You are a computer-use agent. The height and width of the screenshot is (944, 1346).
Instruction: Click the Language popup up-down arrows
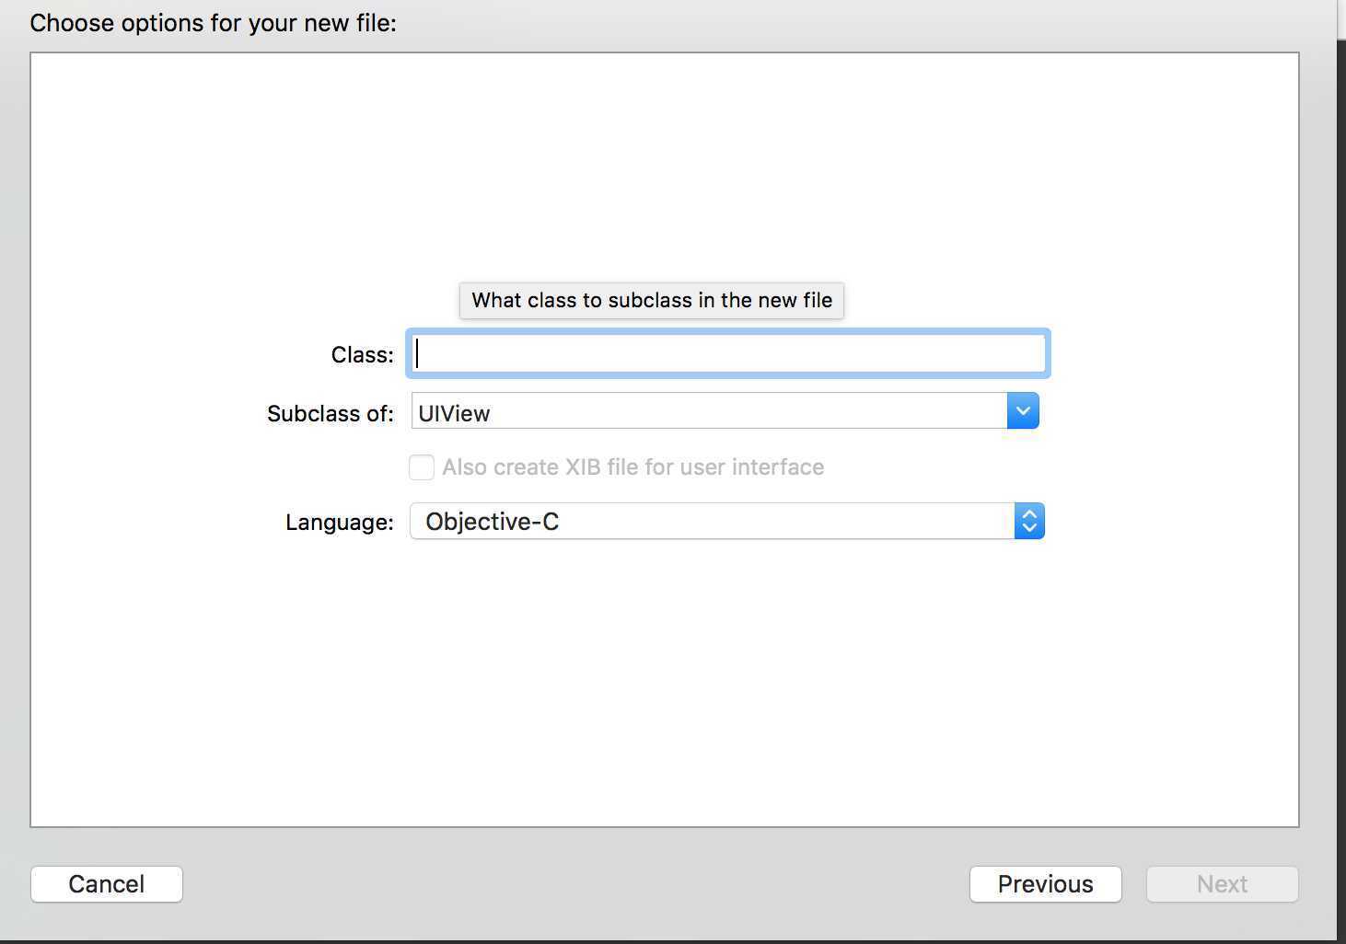1029,522
